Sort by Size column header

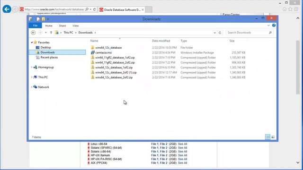coord(232,41)
